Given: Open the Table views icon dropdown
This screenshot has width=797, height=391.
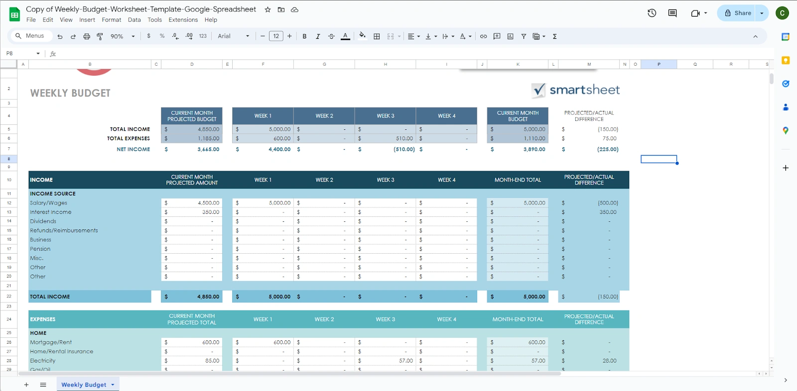Looking at the screenshot, I should tap(539, 36).
